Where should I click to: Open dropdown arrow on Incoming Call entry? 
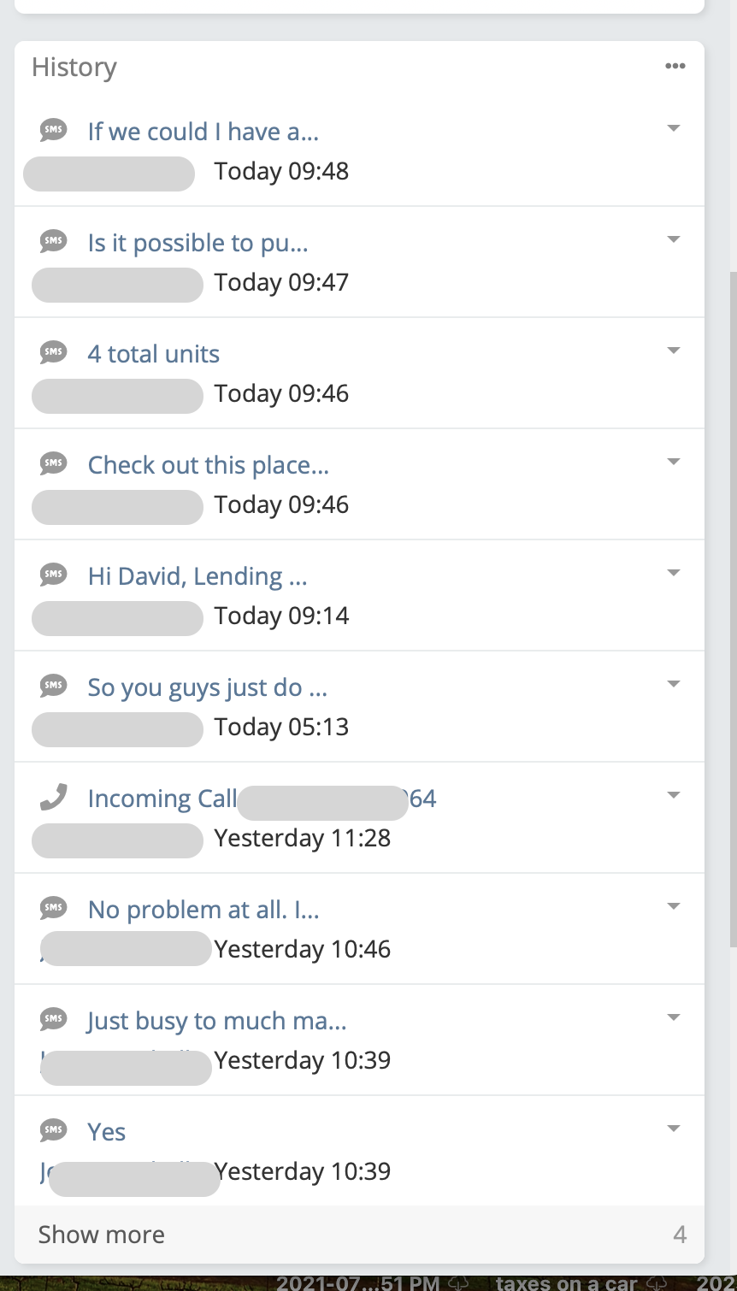(674, 795)
